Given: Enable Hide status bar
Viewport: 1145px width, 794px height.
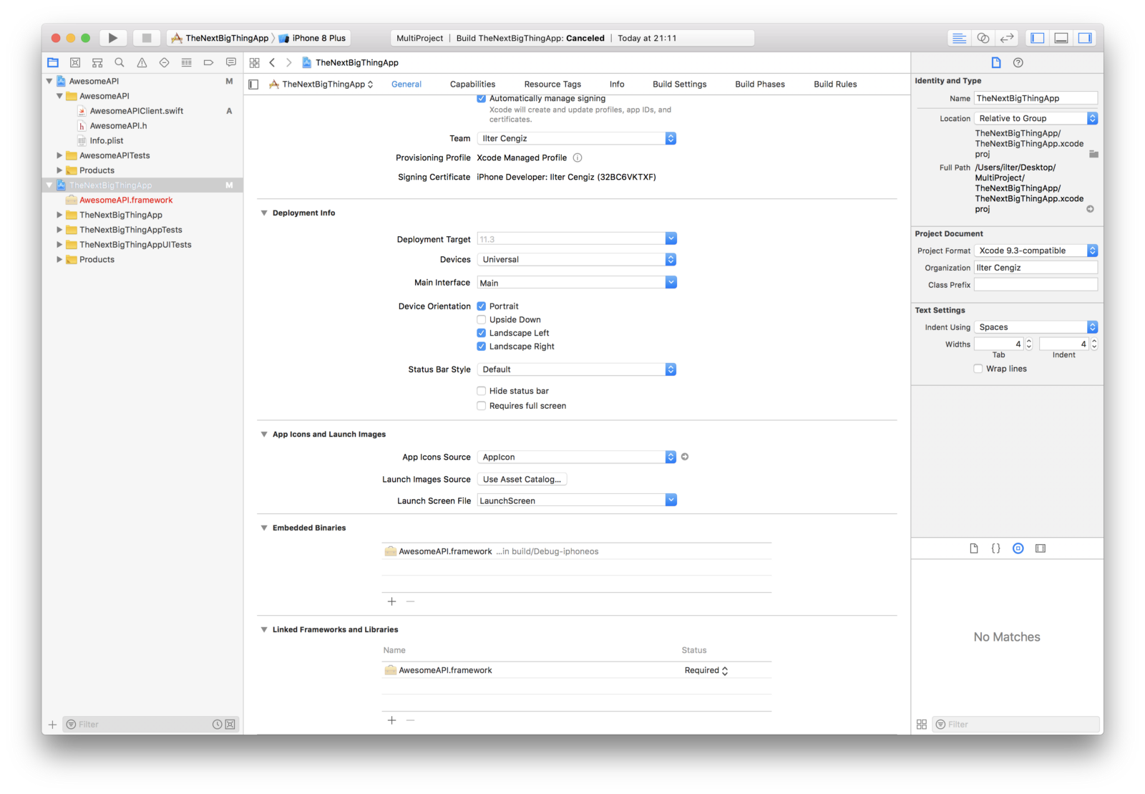Looking at the screenshot, I should click(x=482, y=391).
